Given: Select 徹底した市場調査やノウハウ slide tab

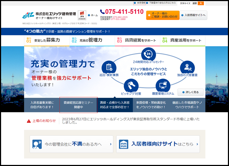Looking at the screenshot, I should 187,105.
